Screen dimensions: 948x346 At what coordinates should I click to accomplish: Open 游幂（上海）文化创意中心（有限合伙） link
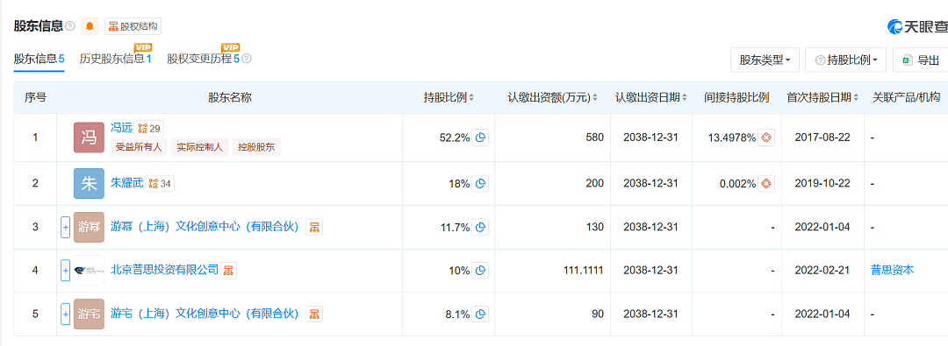click(205, 227)
